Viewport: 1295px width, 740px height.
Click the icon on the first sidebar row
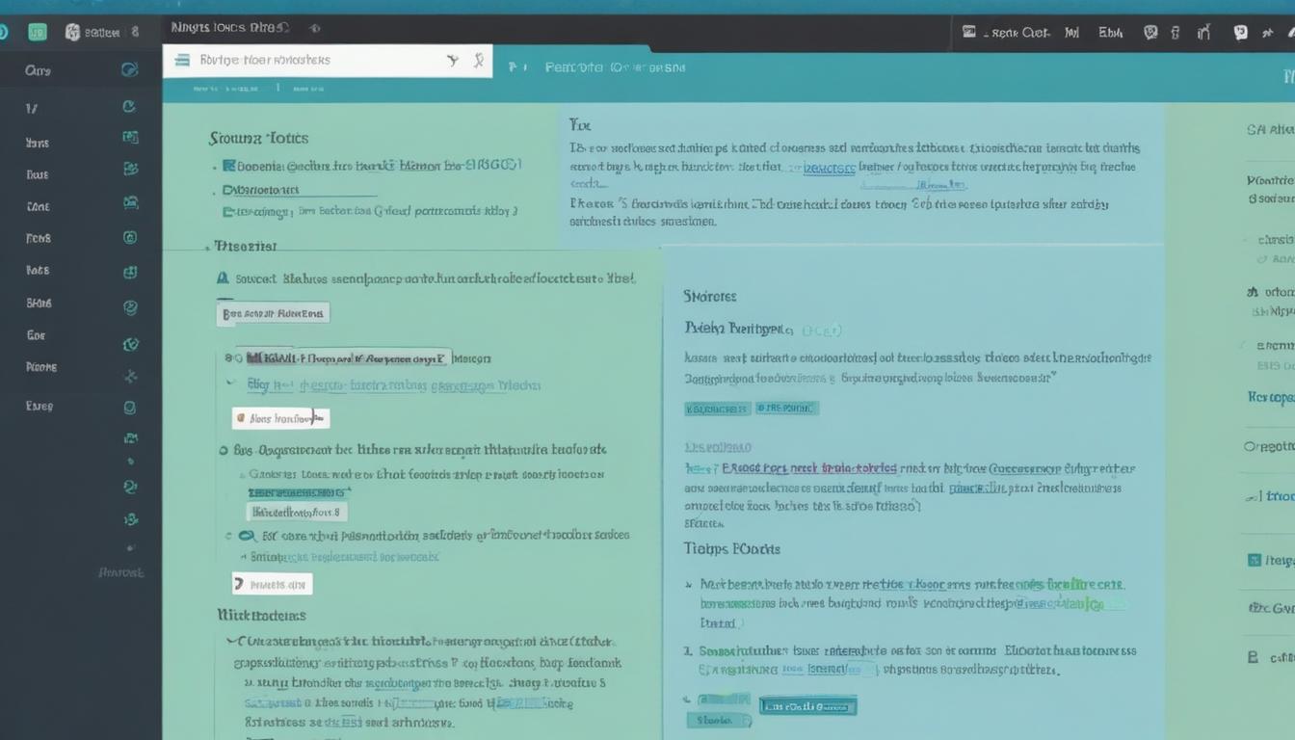coord(129,69)
